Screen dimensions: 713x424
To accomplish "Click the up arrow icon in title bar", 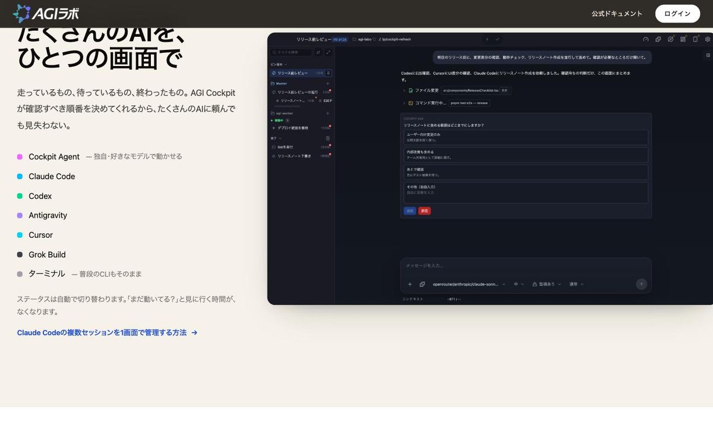I will (x=487, y=39).
